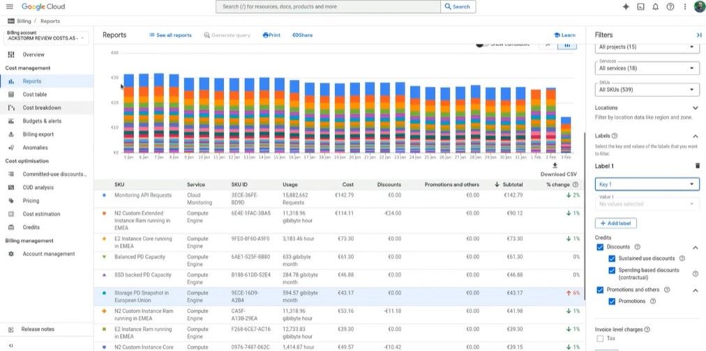The height and width of the screenshot is (351, 706).
Task: Click the search magnifier Search button
Action: (458, 7)
